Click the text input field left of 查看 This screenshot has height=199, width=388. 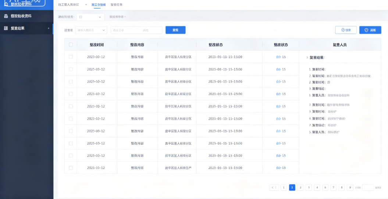pos(136,30)
